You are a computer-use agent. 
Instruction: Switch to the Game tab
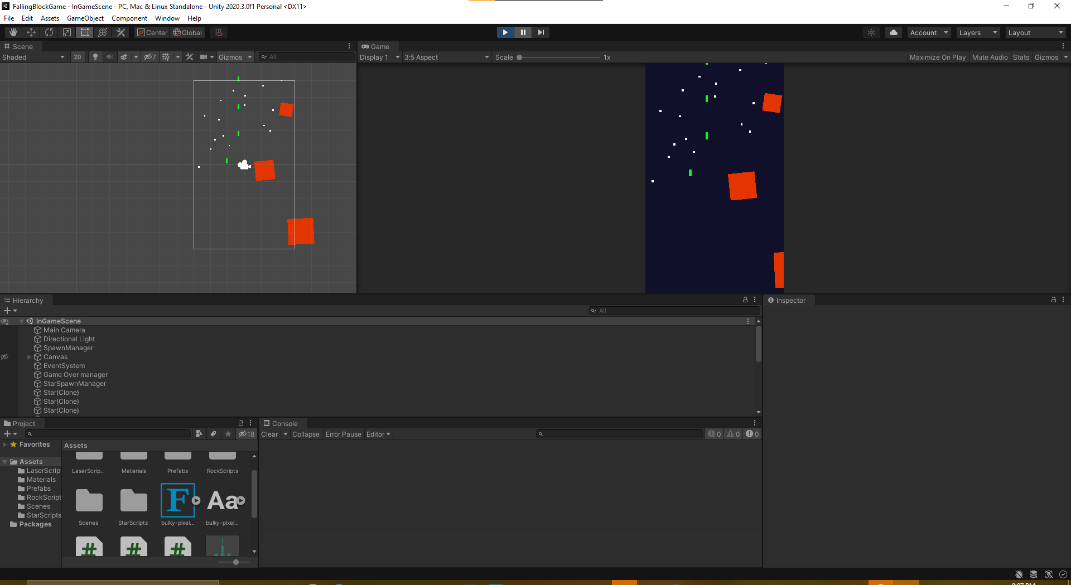[x=375, y=46]
